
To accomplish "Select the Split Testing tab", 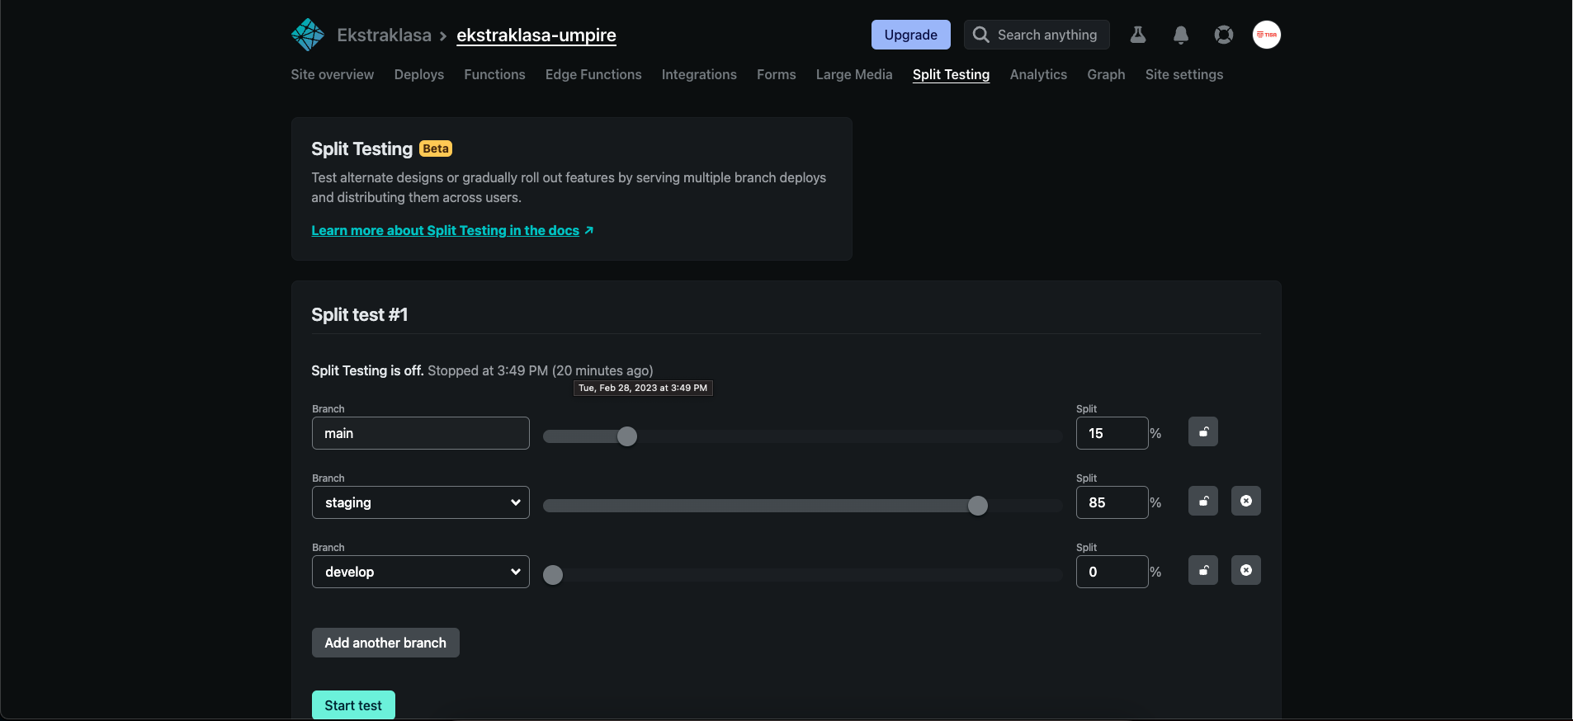I will (951, 74).
